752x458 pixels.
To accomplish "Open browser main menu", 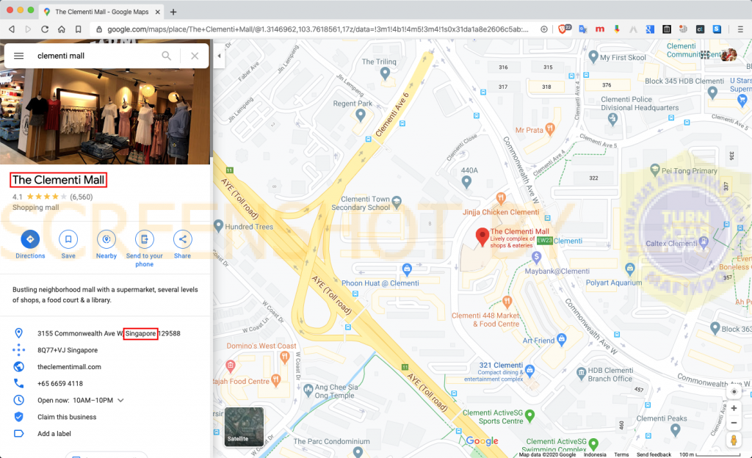I will pos(740,29).
